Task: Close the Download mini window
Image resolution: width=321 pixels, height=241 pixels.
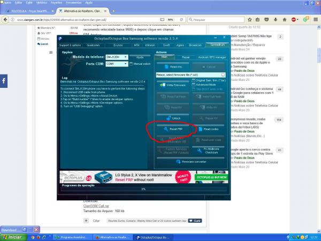Action: (x=36, y=230)
